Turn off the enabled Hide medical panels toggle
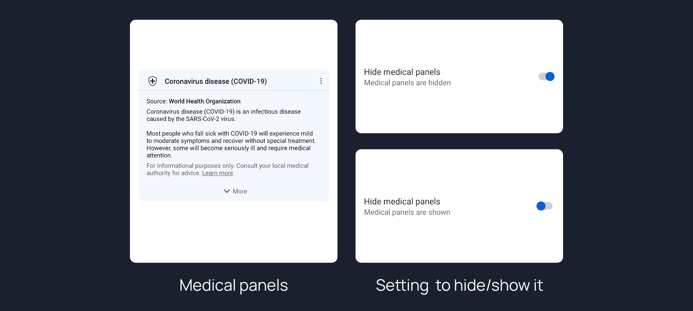 [546, 76]
